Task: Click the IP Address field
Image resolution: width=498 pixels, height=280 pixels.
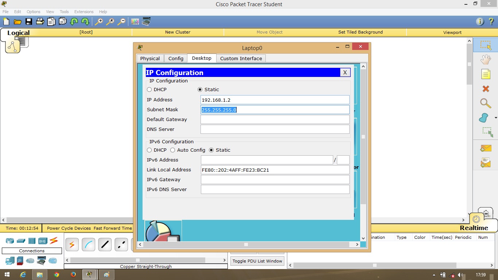Action: [x=275, y=100]
